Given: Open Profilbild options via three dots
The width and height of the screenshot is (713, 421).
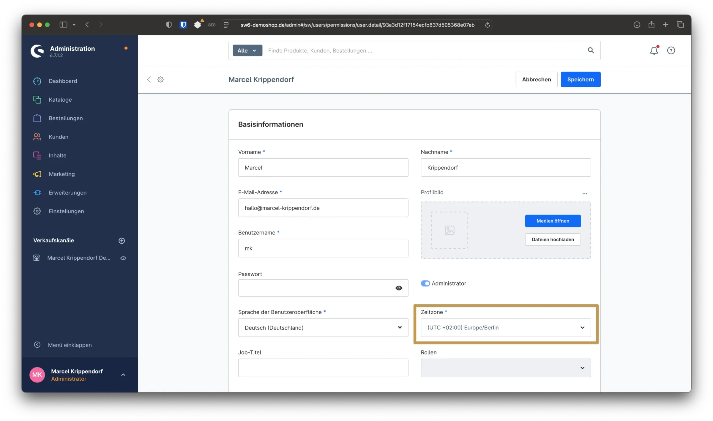Looking at the screenshot, I should pyautogui.click(x=585, y=193).
